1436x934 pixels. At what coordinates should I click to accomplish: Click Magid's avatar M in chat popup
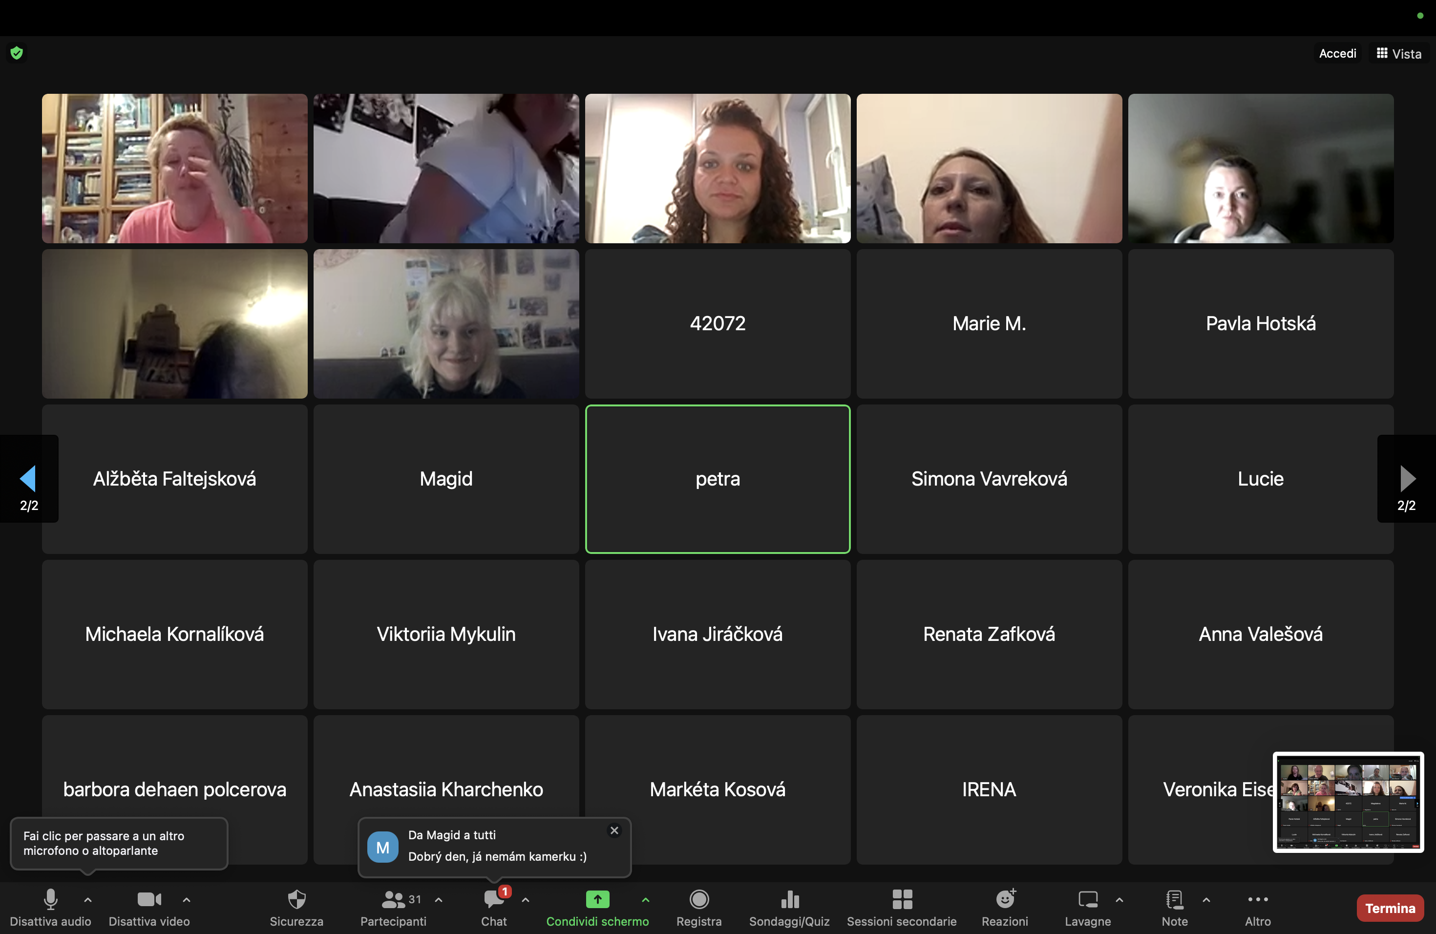[382, 847]
